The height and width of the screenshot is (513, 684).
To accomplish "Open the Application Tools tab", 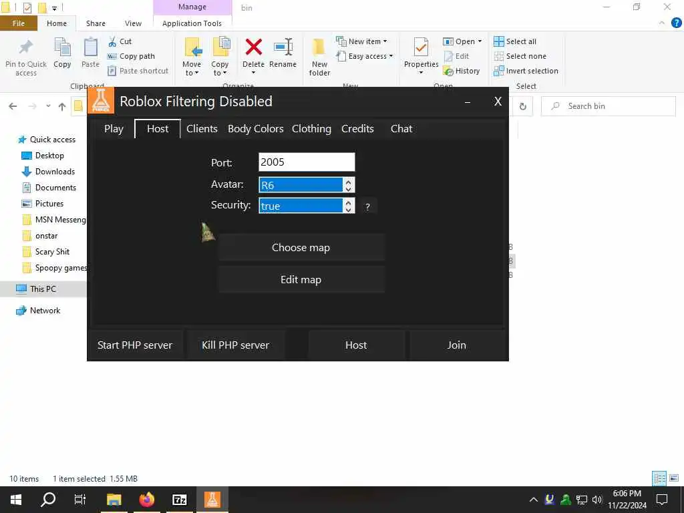I will pyautogui.click(x=192, y=23).
